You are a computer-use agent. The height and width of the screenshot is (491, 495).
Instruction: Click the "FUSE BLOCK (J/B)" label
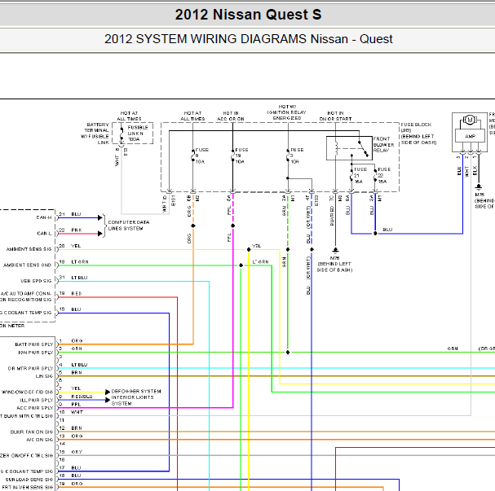tap(415, 127)
